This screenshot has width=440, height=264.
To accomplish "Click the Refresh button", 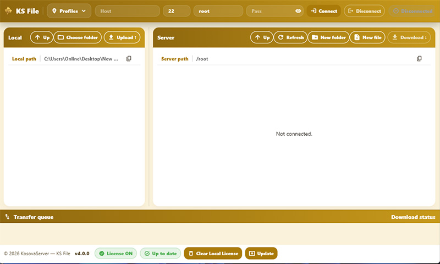I will [291, 37].
